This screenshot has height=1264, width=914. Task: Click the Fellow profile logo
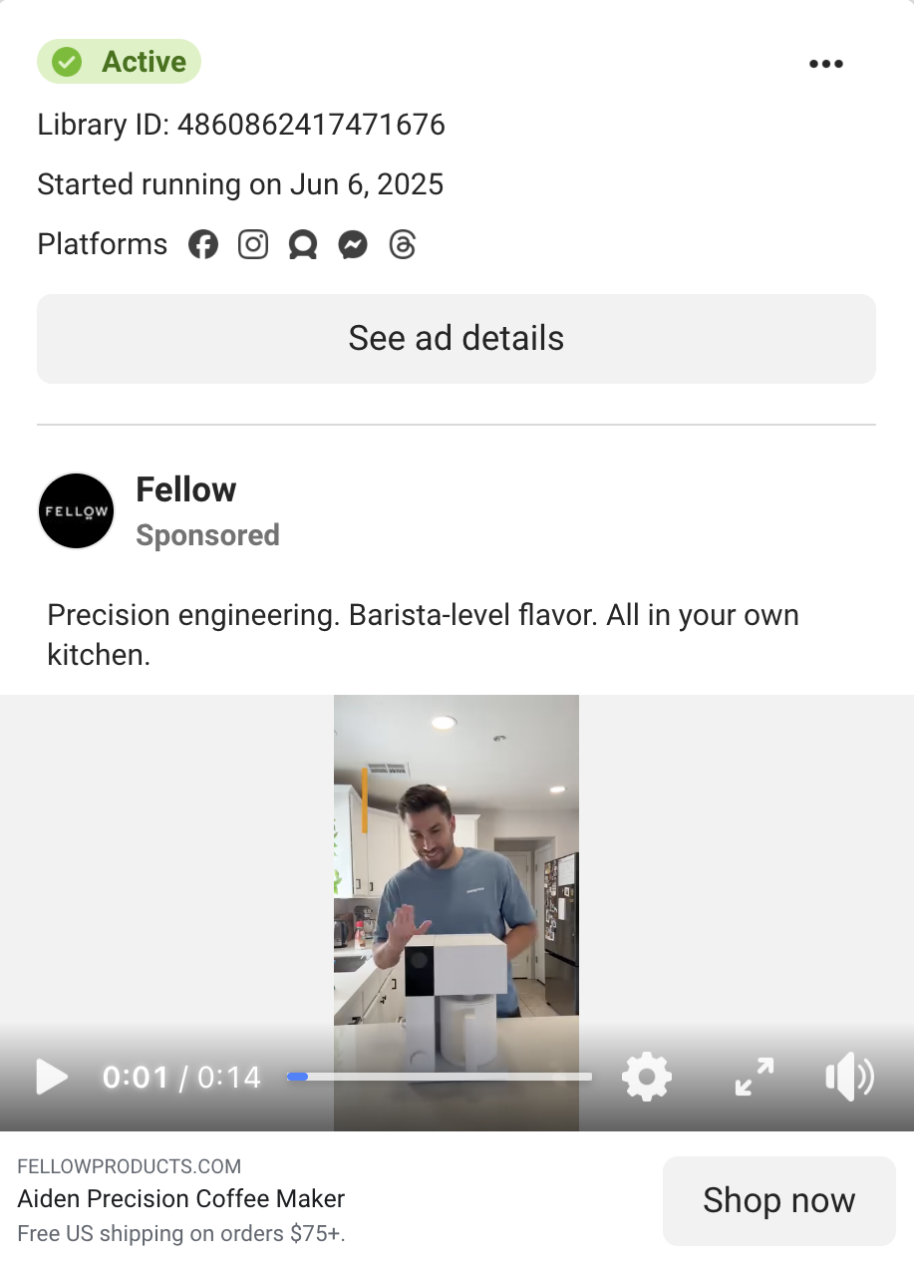point(77,511)
